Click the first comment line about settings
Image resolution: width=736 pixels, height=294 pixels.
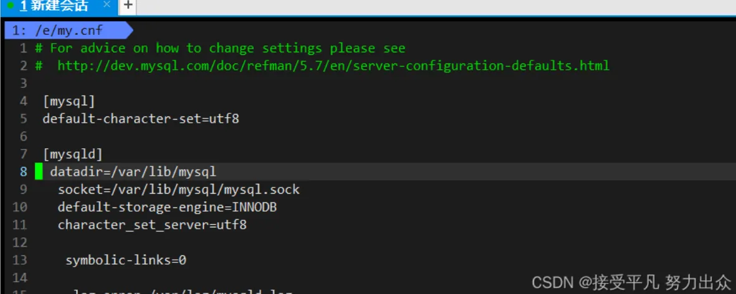pos(227,48)
